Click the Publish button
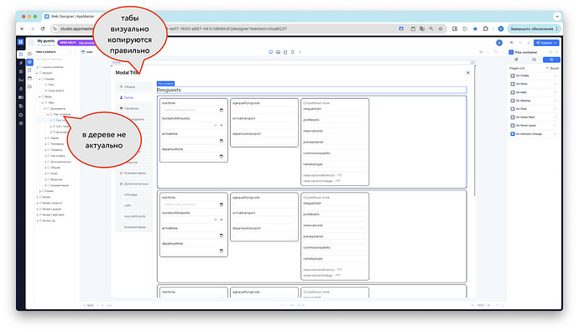 pos(546,43)
